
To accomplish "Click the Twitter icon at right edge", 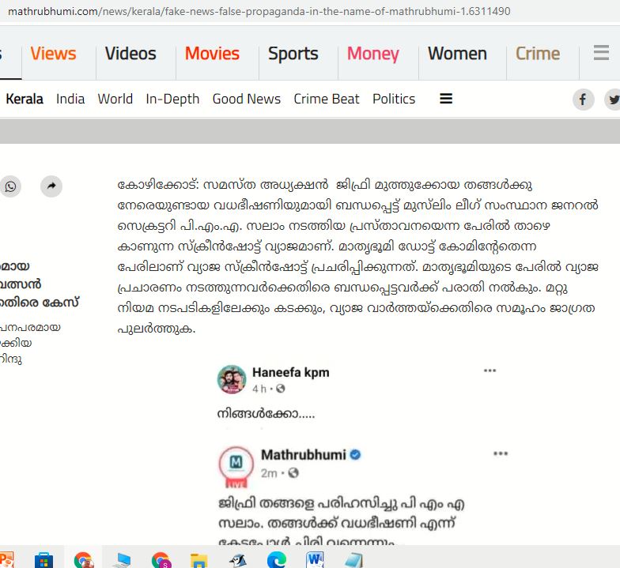I will tap(613, 100).
